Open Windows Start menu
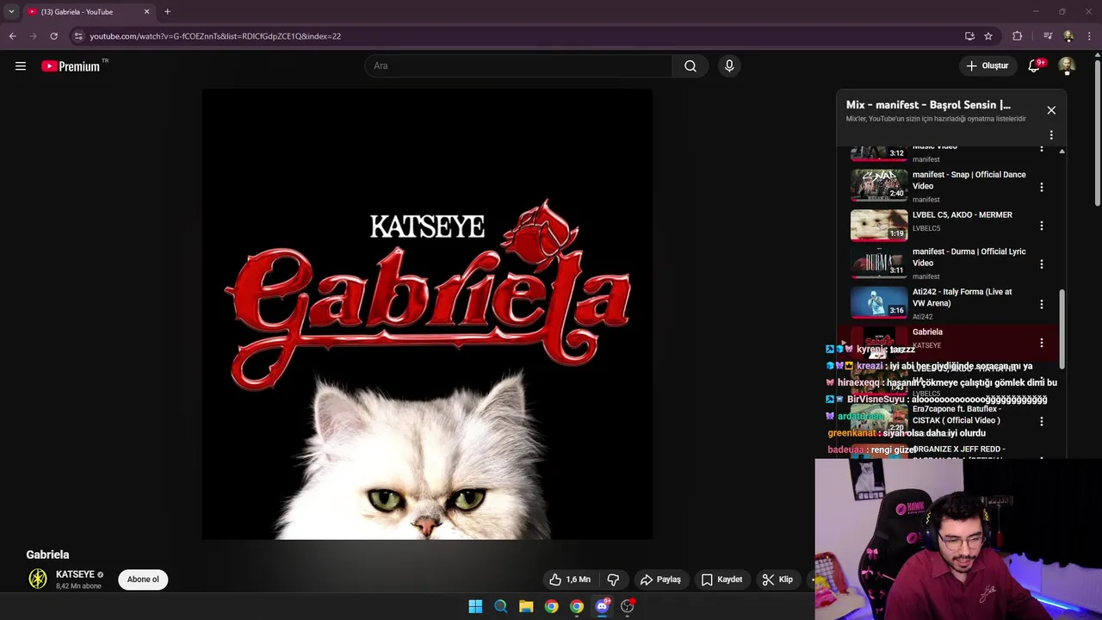Image resolution: width=1102 pixels, height=620 pixels. [x=475, y=606]
